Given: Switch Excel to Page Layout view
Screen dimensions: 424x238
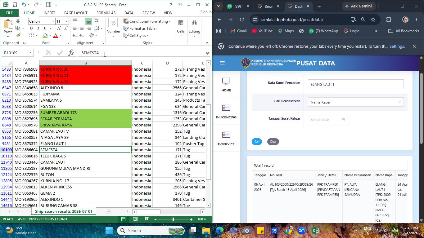Looking at the screenshot, I should click(x=135, y=219).
